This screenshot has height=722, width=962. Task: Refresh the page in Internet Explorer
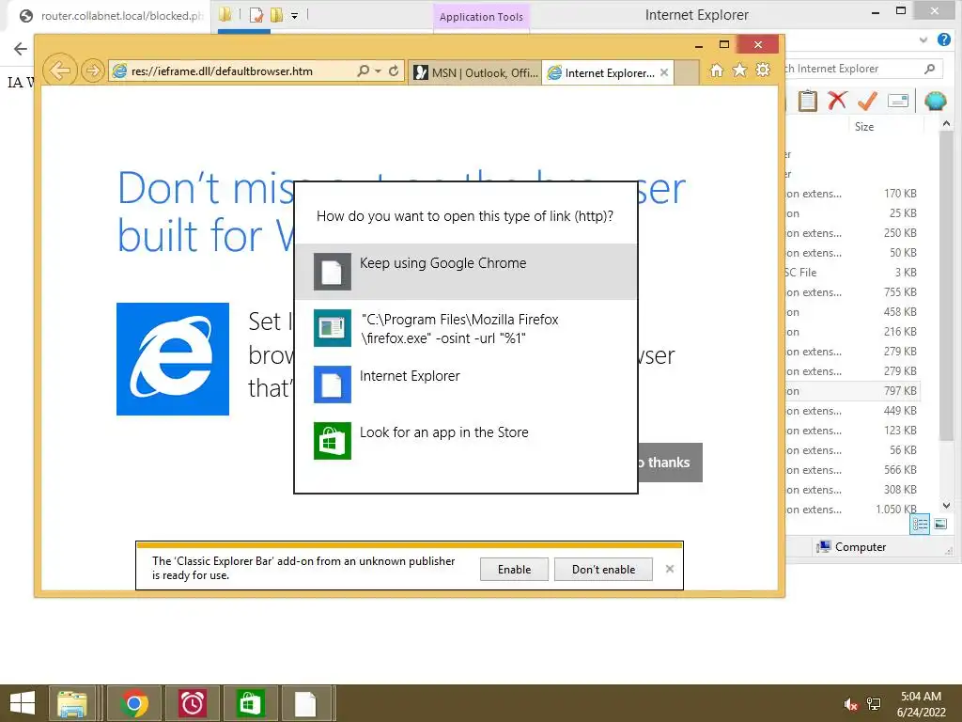point(394,71)
